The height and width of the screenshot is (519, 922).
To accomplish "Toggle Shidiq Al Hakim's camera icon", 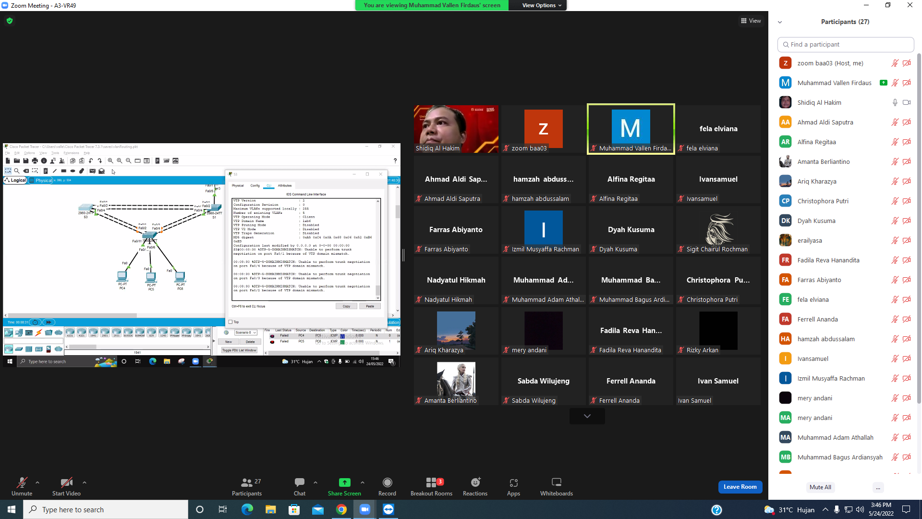I will pyautogui.click(x=907, y=102).
